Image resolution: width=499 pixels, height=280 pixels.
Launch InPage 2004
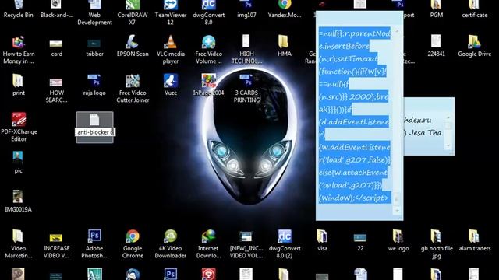(208, 85)
